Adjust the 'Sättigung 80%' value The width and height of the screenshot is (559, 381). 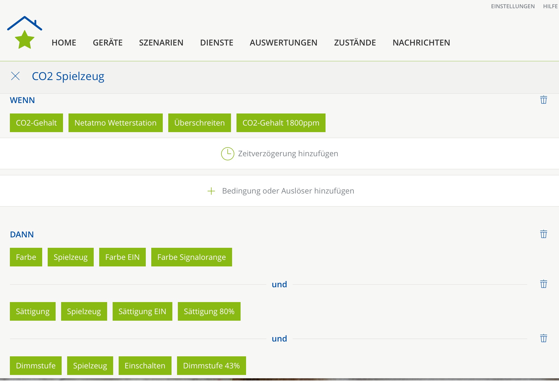coord(209,311)
